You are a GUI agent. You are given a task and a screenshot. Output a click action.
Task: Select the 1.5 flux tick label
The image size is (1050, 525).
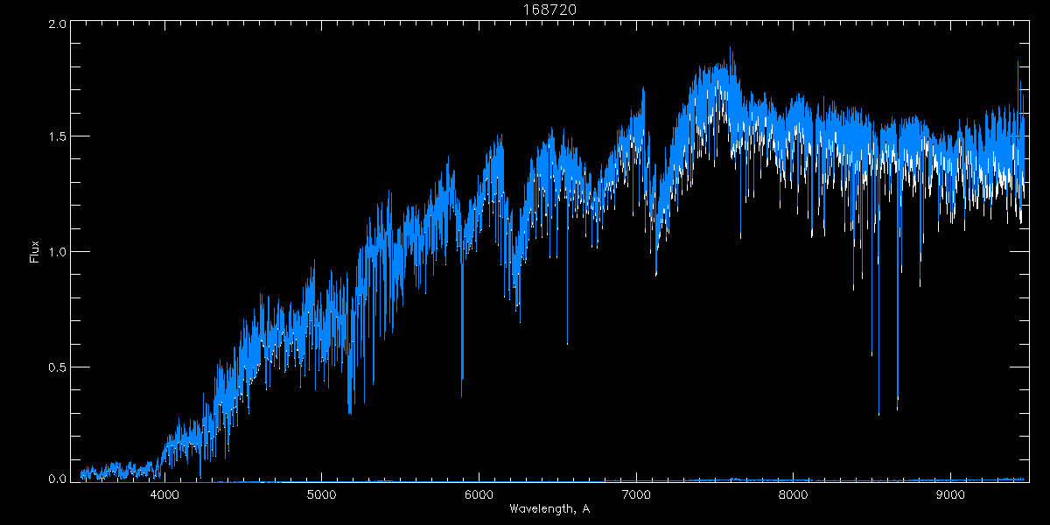click(x=55, y=137)
